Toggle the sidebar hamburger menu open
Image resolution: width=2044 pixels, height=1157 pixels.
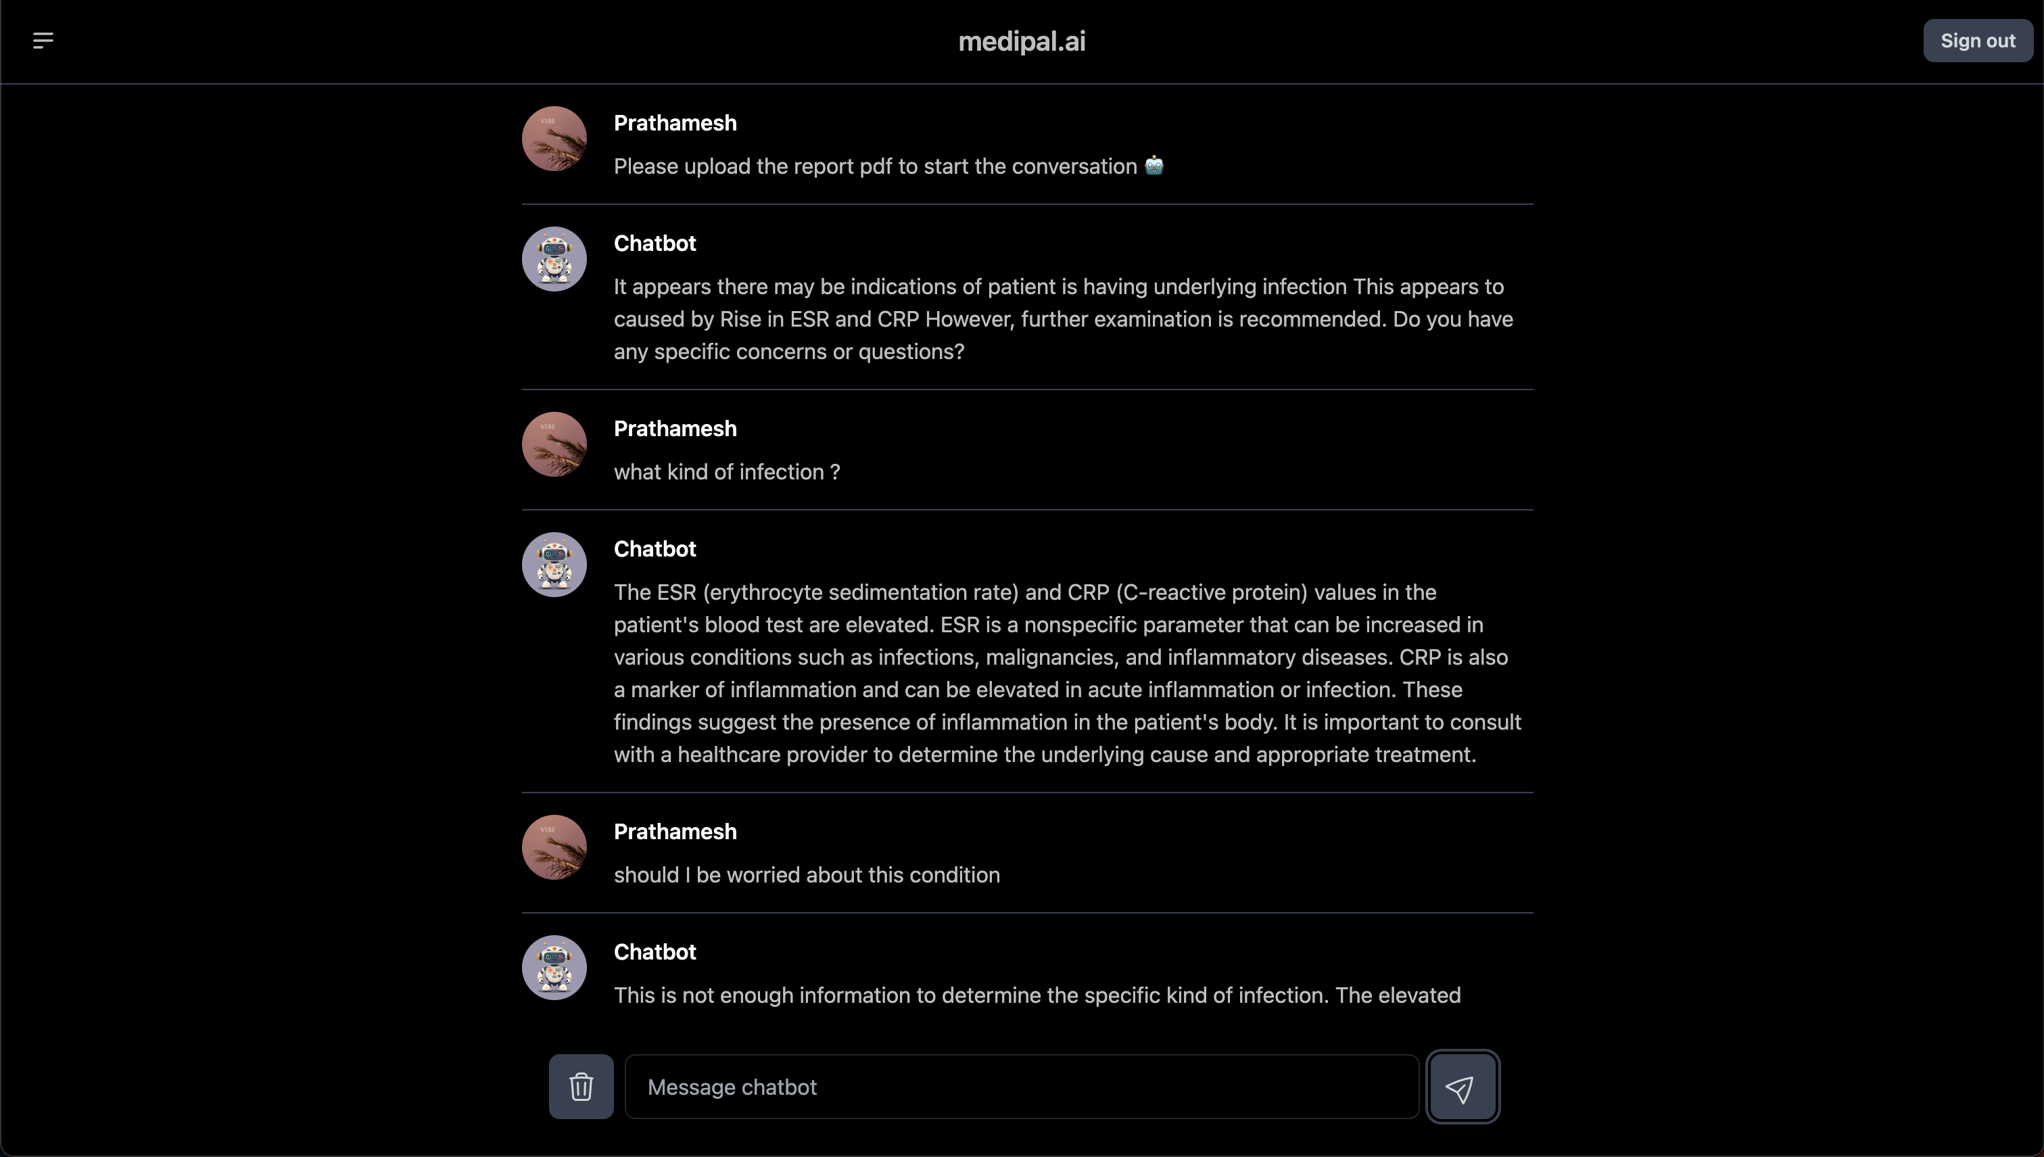pos(42,39)
